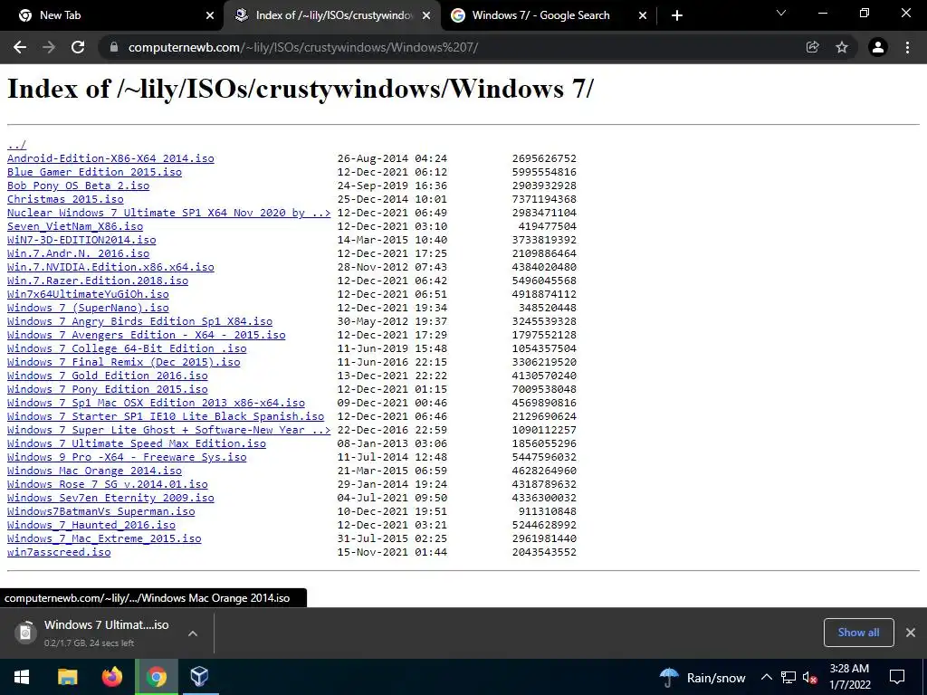Open the Windows Start menu
The width and height of the screenshot is (927, 695).
22,677
